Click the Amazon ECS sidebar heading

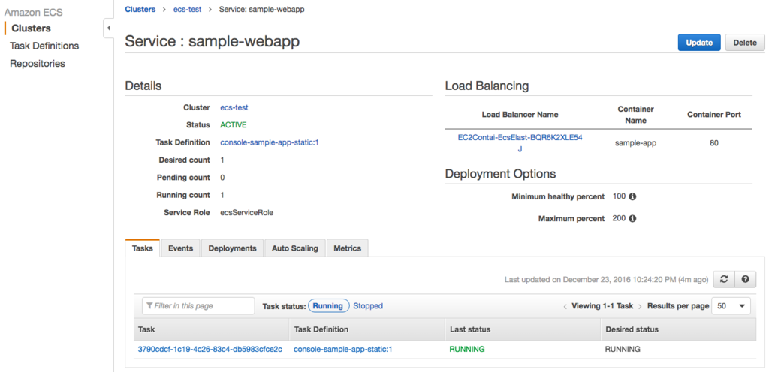pyautogui.click(x=33, y=13)
